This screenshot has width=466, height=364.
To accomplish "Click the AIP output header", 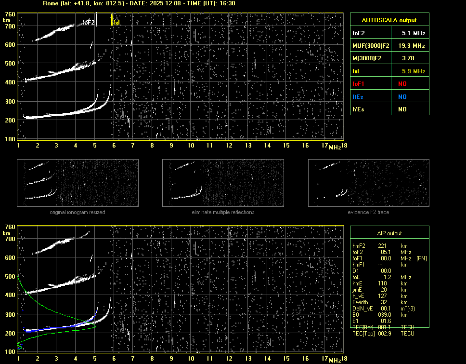I will tap(389, 233).
